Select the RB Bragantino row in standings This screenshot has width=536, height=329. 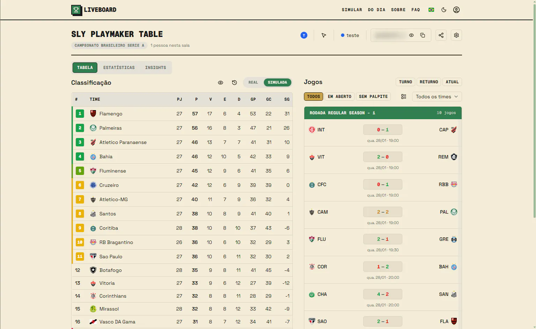[182, 242]
